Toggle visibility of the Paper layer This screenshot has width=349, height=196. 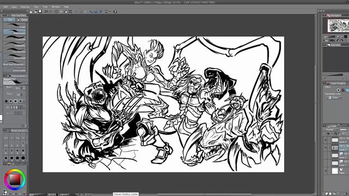click(326, 171)
